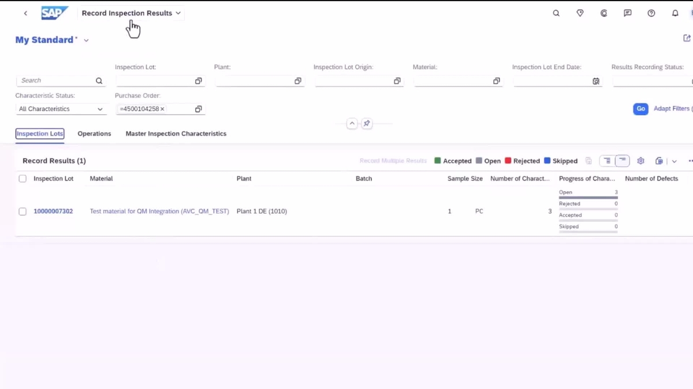This screenshot has width=693, height=389.
Task: Open value help for Purchase Order filter
Action: point(198,109)
